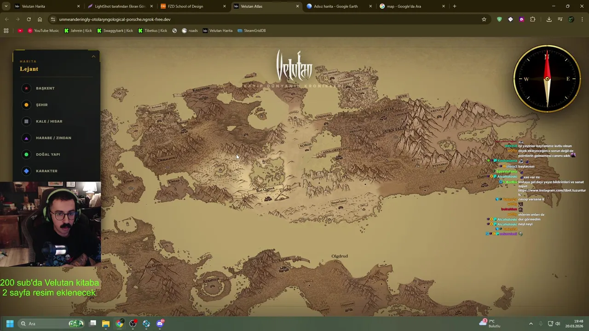Open the weather widget 7°C Bulutlu
Image resolution: width=589 pixels, height=331 pixels.
click(x=490, y=324)
